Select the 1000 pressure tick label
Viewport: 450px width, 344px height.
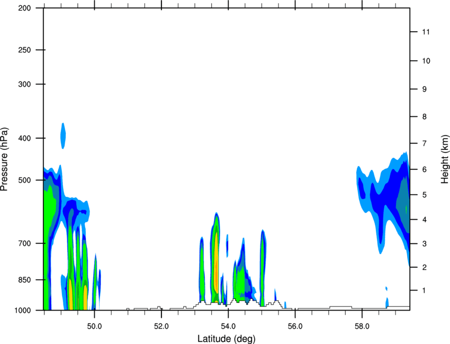(23, 310)
